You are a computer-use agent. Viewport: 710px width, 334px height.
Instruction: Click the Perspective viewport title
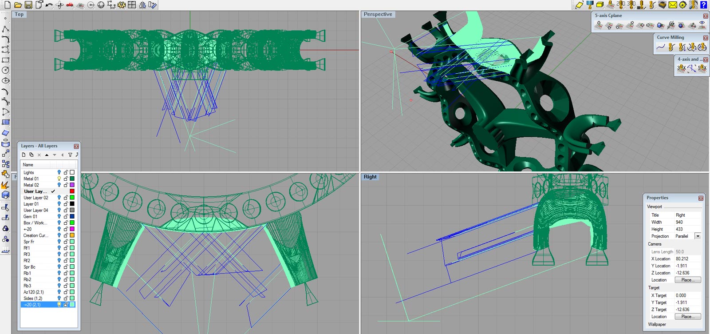coord(378,14)
